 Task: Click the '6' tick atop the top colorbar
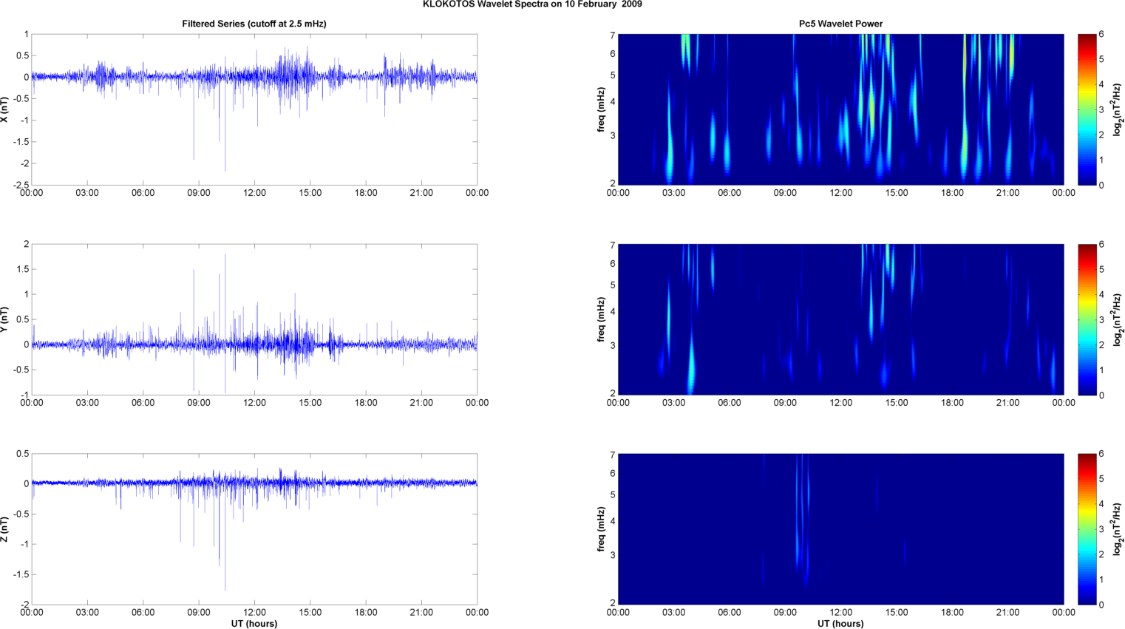point(1101,34)
